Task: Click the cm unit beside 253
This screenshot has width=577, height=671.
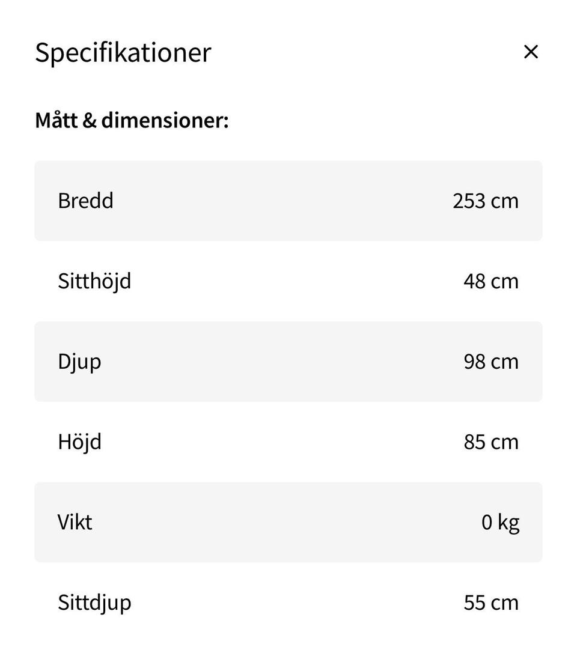Action: coord(505,201)
